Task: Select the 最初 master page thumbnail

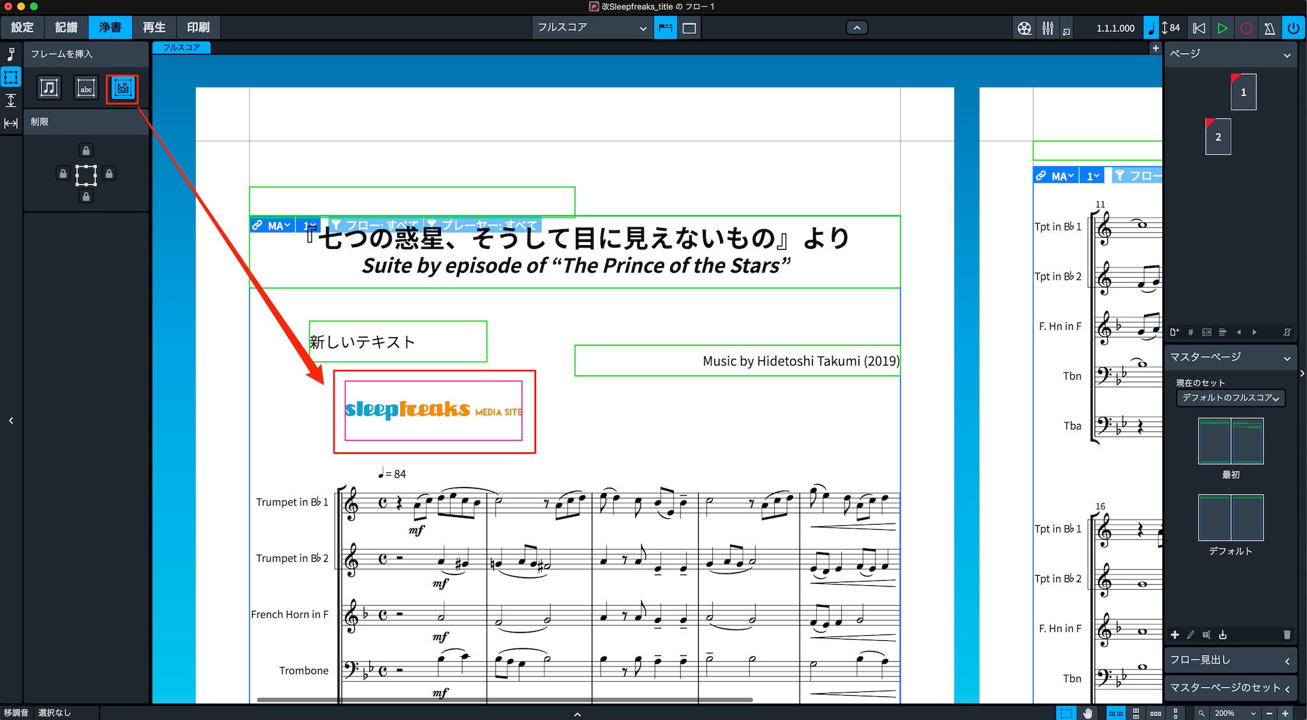Action: click(x=1230, y=441)
